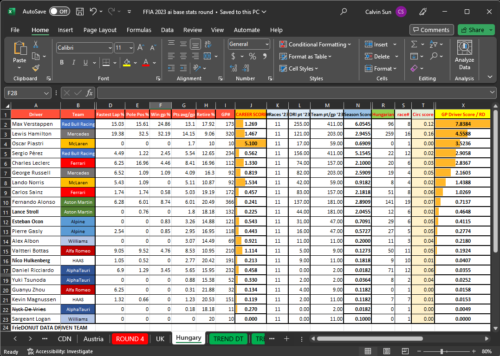Click AutoSum sigma icon
Screen dimensions: 500x356
point(414,44)
